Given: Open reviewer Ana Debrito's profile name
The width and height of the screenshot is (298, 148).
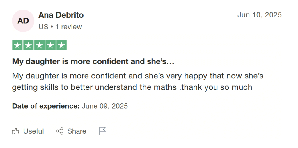Looking at the screenshot, I should [x=61, y=15].
